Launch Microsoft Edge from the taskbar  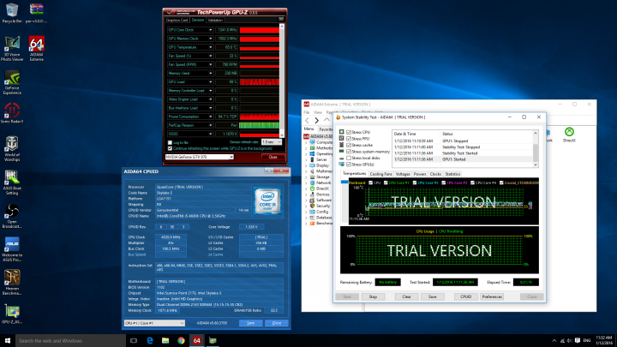[x=149, y=341]
